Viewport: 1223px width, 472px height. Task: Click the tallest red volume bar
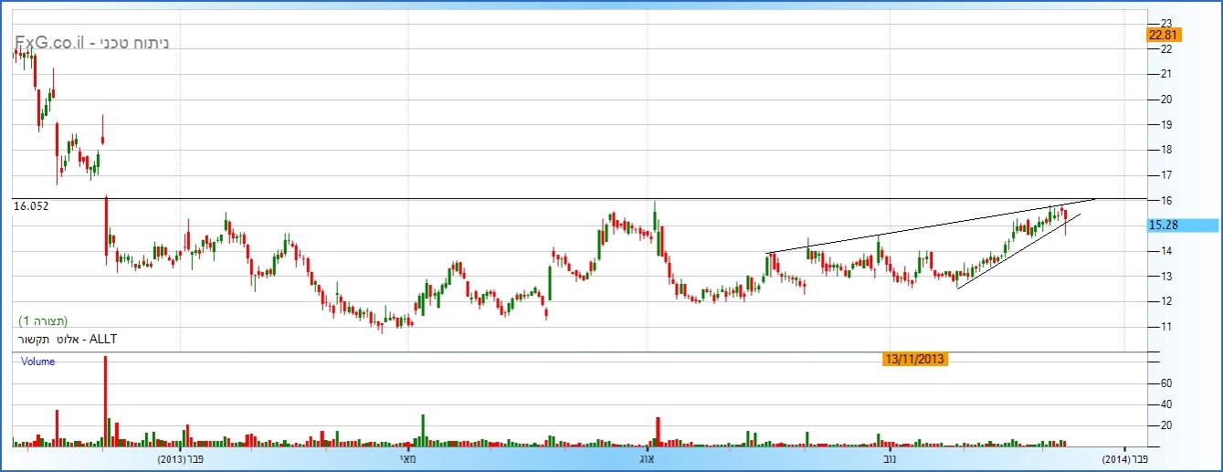[x=105, y=402]
